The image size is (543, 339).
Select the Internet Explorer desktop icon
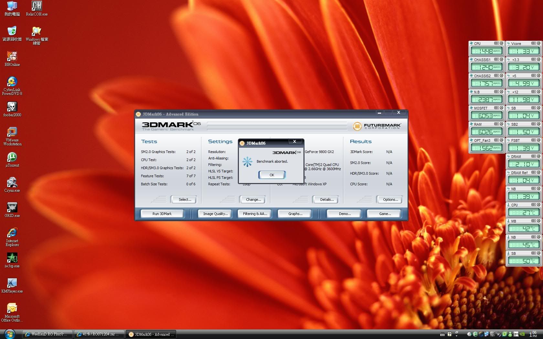click(12, 237)
